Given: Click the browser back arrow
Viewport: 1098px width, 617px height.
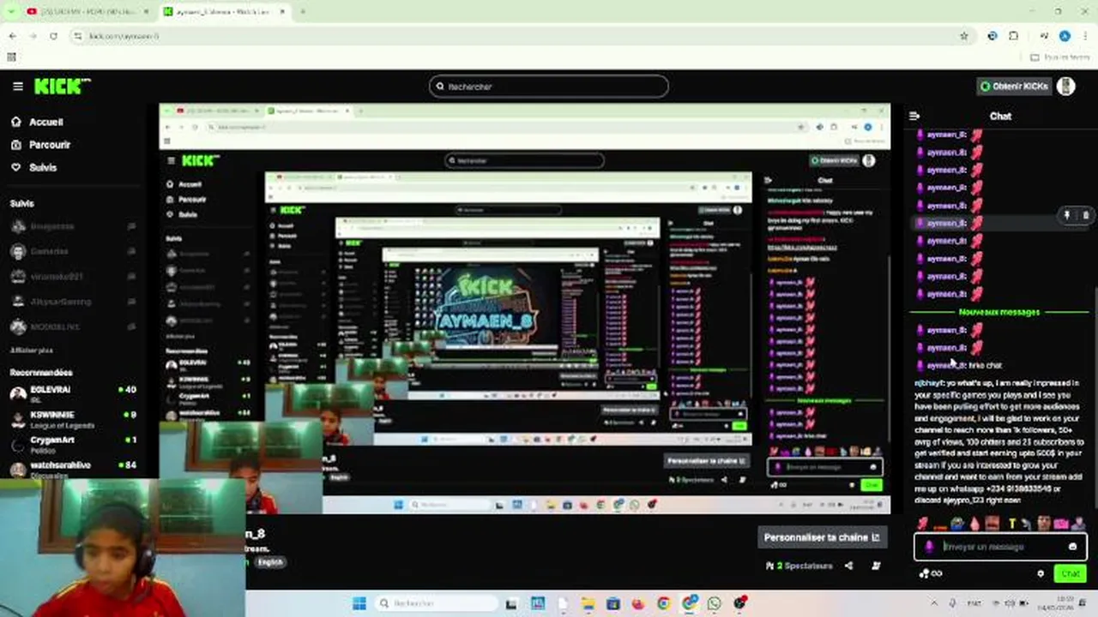Looking at the screenshot, I should pos(12,36).
